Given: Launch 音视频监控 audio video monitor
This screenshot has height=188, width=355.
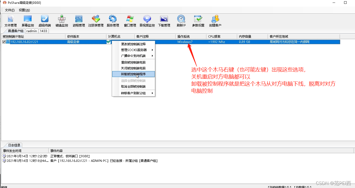Looking at the screenshot, I should point(147,21).
